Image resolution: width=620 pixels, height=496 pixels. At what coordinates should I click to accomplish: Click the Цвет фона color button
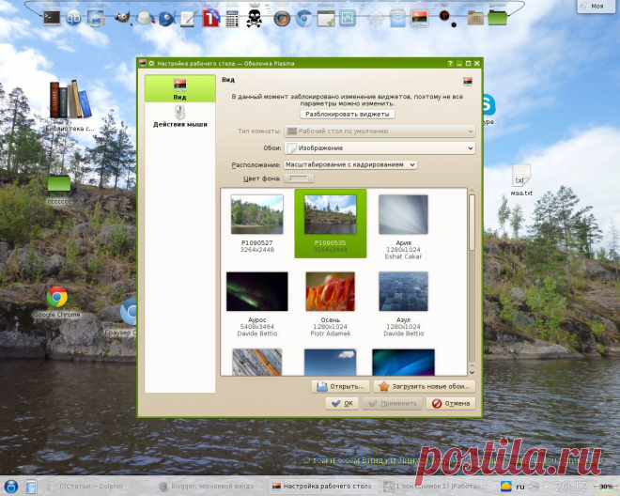point(299,178)
